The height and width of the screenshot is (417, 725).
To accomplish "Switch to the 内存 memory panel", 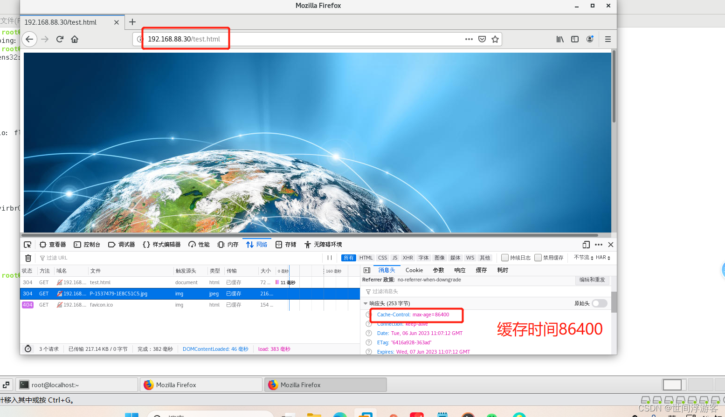I will (x=228, y=245).
